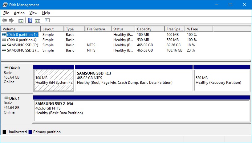Click the Forward arrow toolbar icon

(11, 20)
